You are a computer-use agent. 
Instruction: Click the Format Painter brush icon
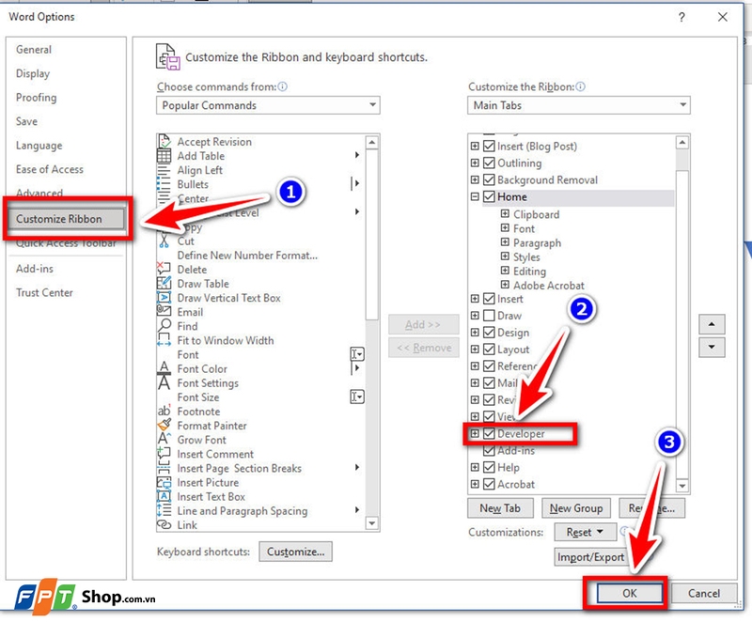tap(164, 425)
